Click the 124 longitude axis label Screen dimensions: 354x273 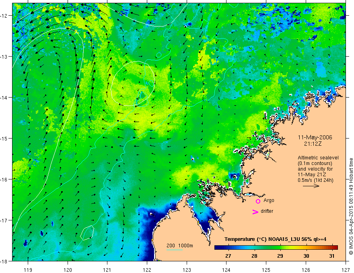[226, 270]
